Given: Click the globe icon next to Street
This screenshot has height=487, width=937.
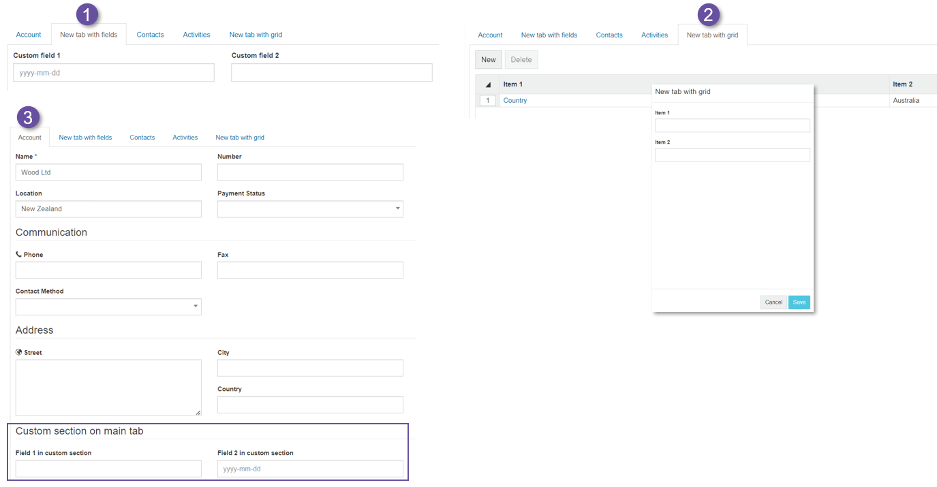Looking at the screenshot, I should 19,353.
